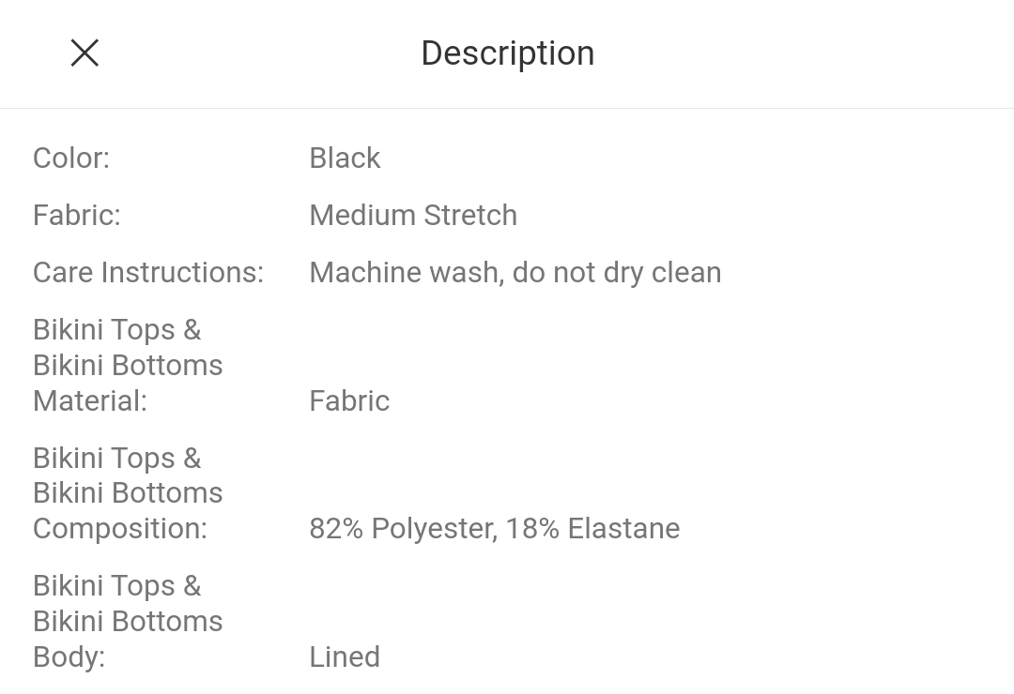Click the Material value Fabric

click(x=349, y=400)
